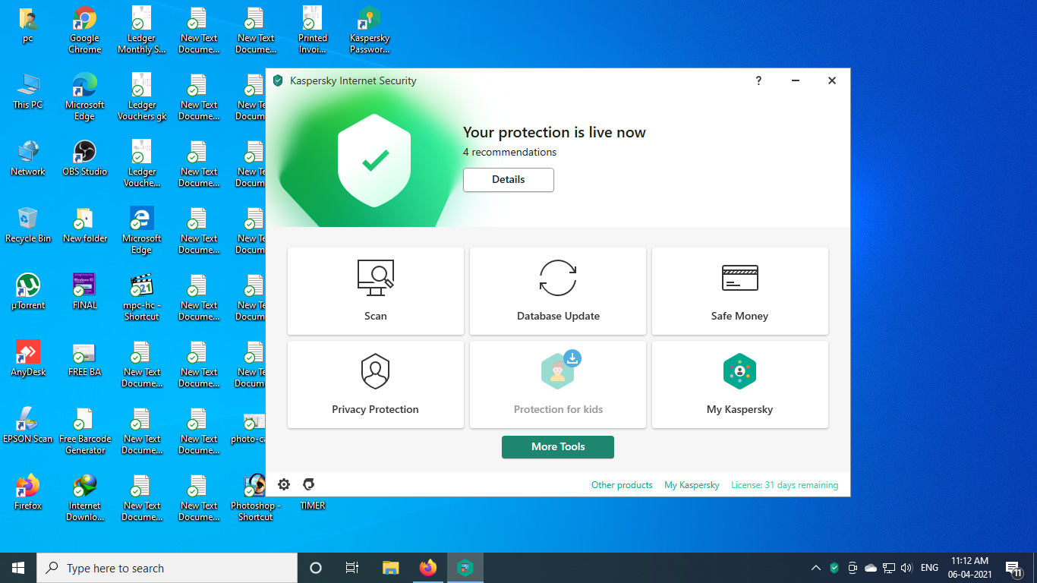Select the Internet Download Manager desktop icon
The image size is (1037, 583).
click(85, 498)
